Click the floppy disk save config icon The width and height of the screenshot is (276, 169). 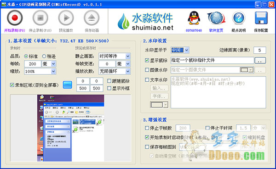tap(261, 18)
